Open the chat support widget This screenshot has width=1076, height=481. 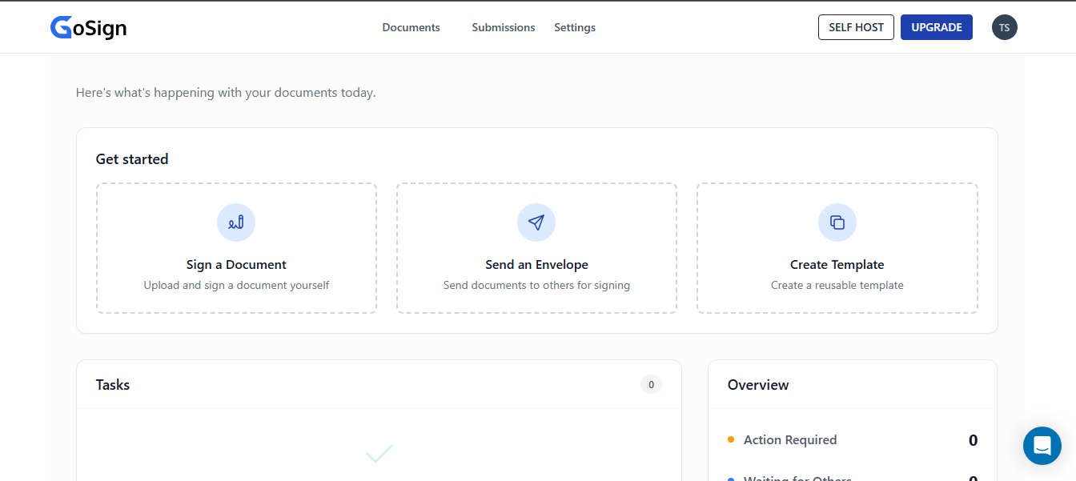click(x=1042, y=446)
